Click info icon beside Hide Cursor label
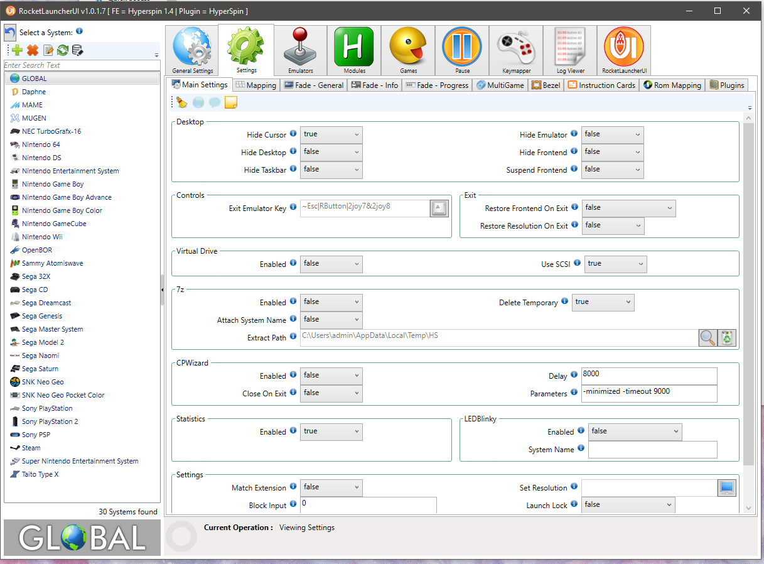This screenshot has height=564, width=764. (x=293, y=134)
